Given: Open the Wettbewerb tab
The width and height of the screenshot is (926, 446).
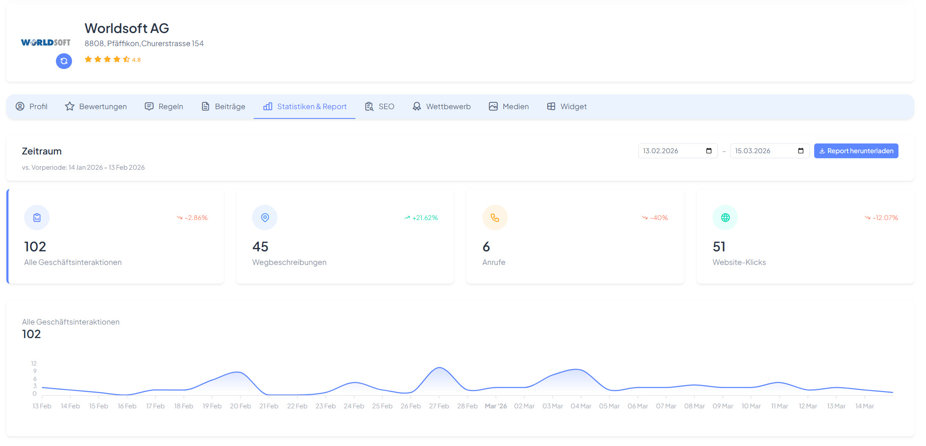Looking at the screenshot, I should (x=442, y=107).
